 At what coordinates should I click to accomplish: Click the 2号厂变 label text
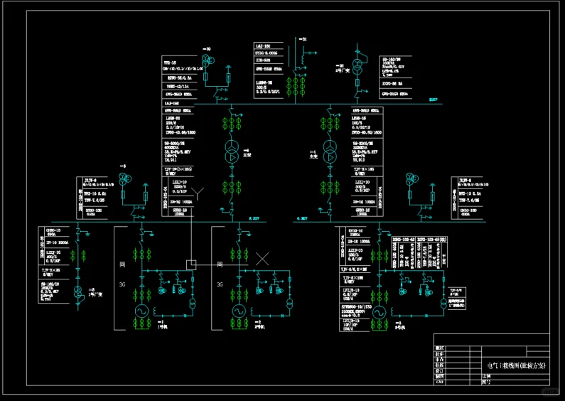click(343, 70)
